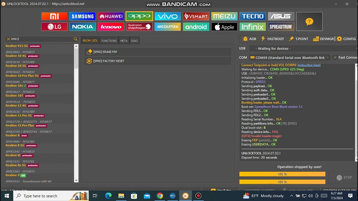Select the Samsung brand logo

(83, 16)
